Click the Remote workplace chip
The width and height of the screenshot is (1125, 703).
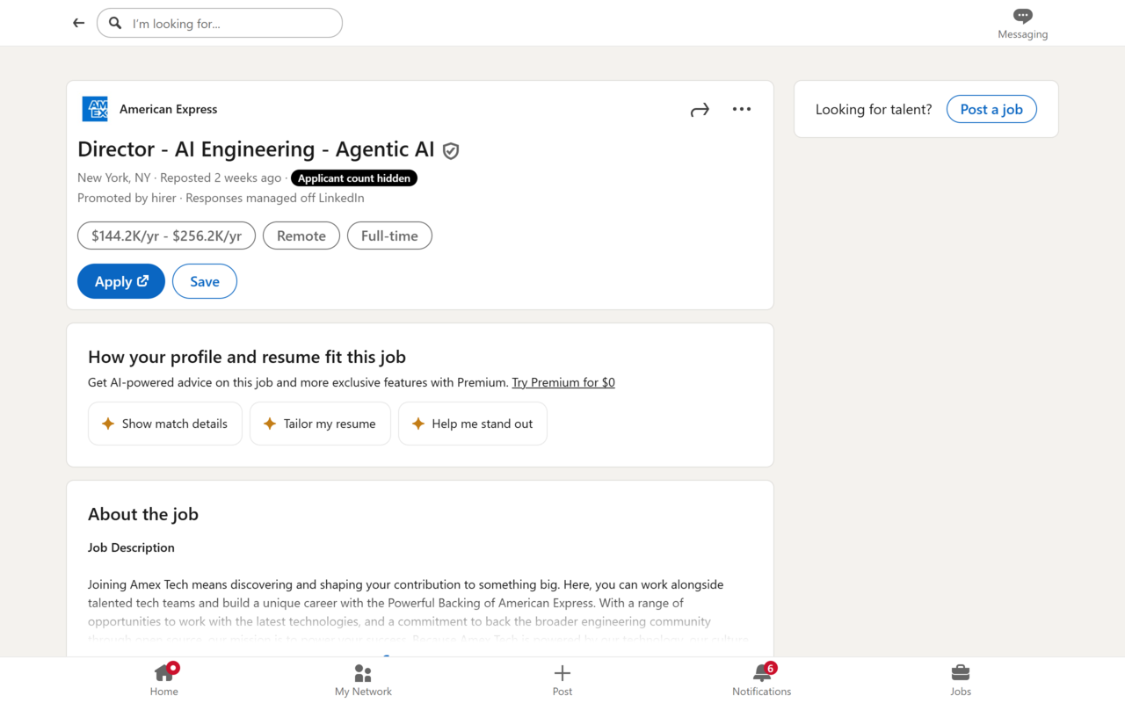[x=301, y=236]
